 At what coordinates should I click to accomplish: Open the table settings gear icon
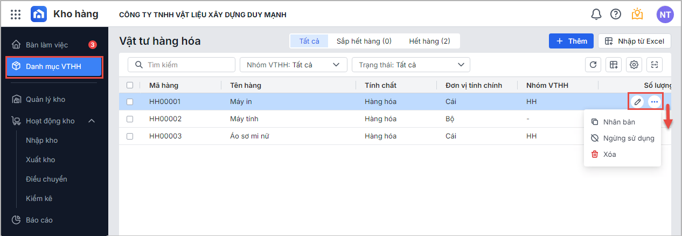(x=634, y=65)
